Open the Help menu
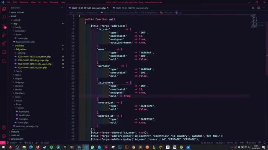Image resolution: width=268 pixels, height=150 pixels. point(63,2)
